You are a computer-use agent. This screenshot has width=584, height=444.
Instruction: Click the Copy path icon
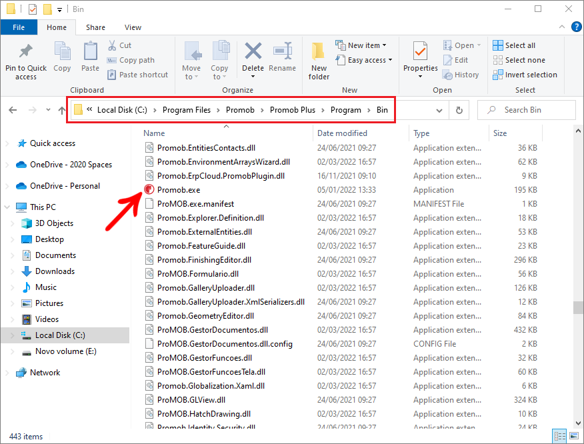coord(112,61)
